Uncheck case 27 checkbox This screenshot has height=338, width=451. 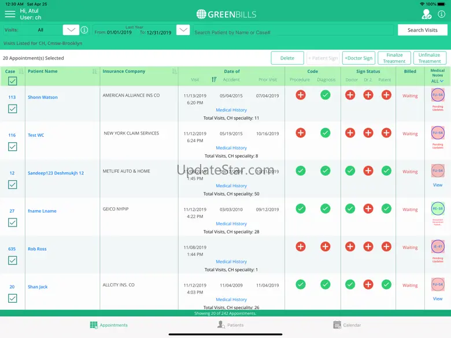tap(12, 222)
